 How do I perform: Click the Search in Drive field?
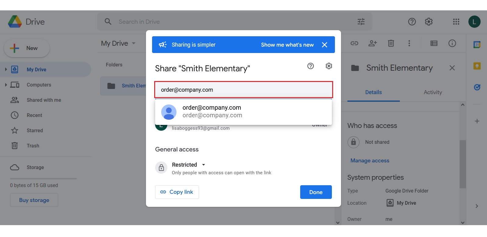click(x=235, y=22)
